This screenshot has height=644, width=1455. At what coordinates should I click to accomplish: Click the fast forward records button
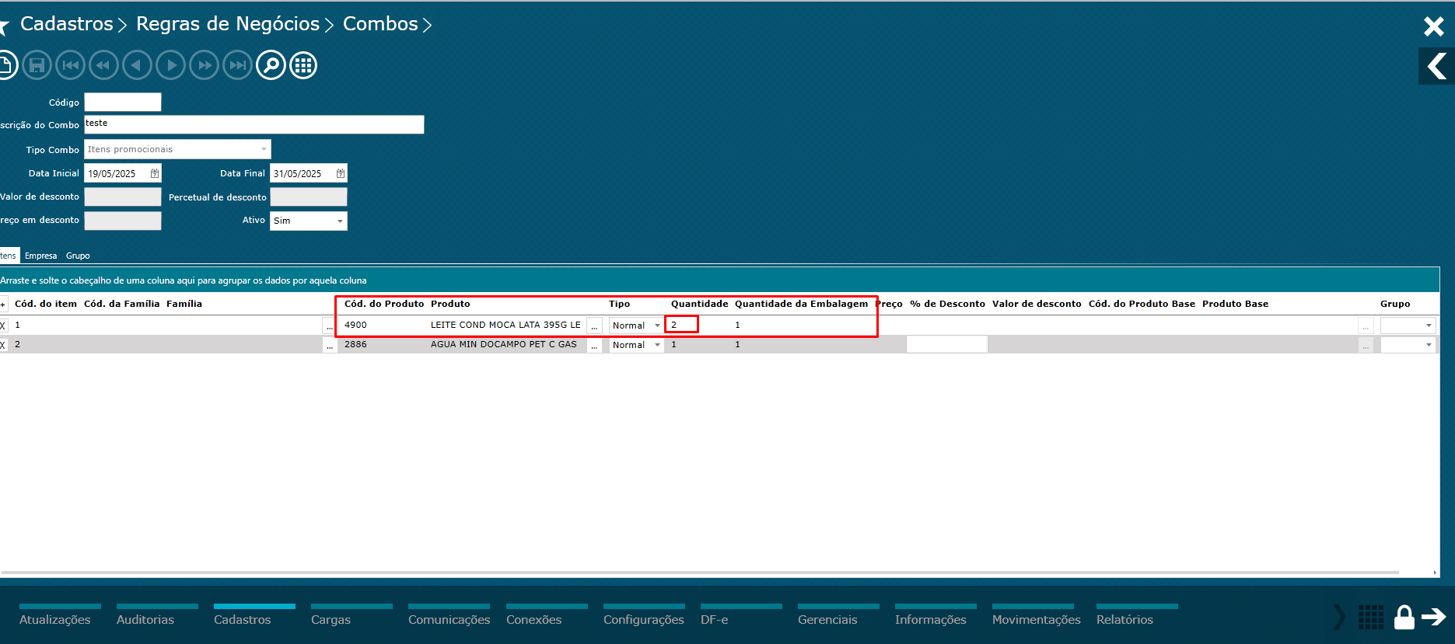point(204,65)
